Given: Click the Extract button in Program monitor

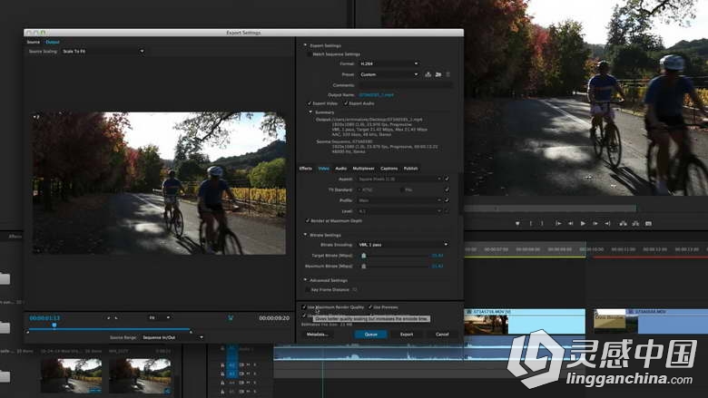Looking at the screenshot, I should pos(635,224).
